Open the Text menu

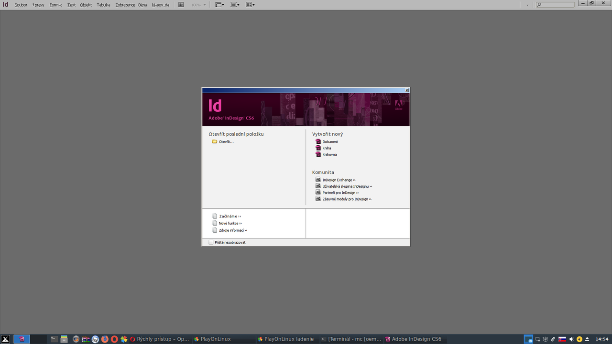coord(71,5)
